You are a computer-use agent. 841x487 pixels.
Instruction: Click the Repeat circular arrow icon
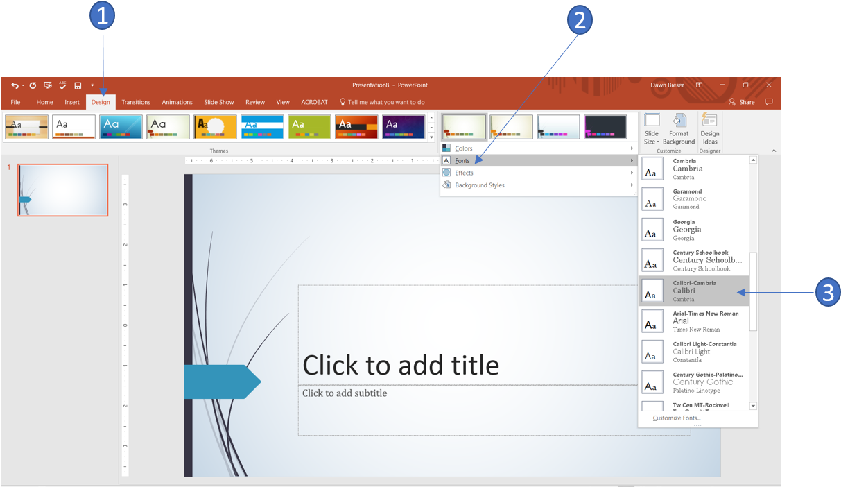click(33, 85)
